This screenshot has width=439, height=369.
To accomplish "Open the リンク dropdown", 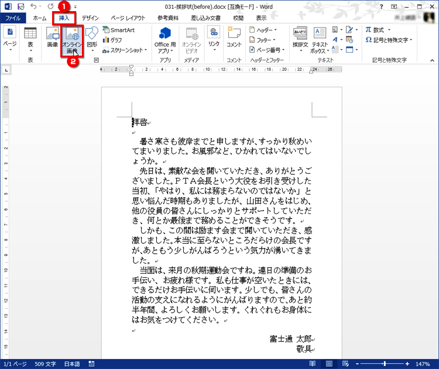I will [x=214, y=39].
